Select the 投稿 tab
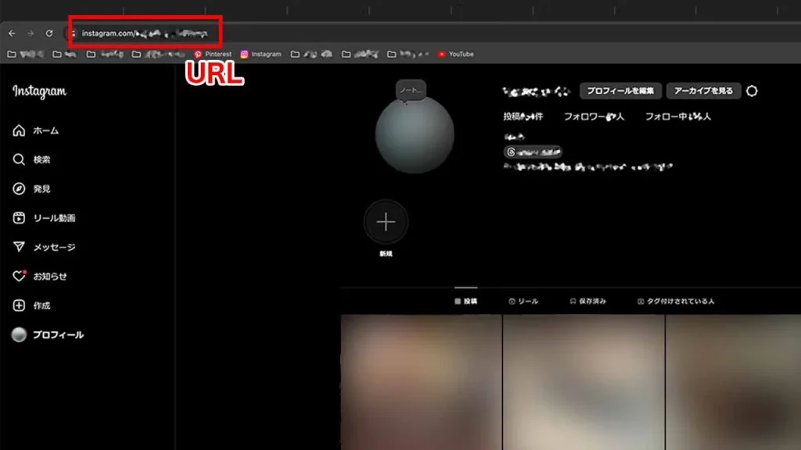This screenshot has width=801, height=450. pos(466,301)
